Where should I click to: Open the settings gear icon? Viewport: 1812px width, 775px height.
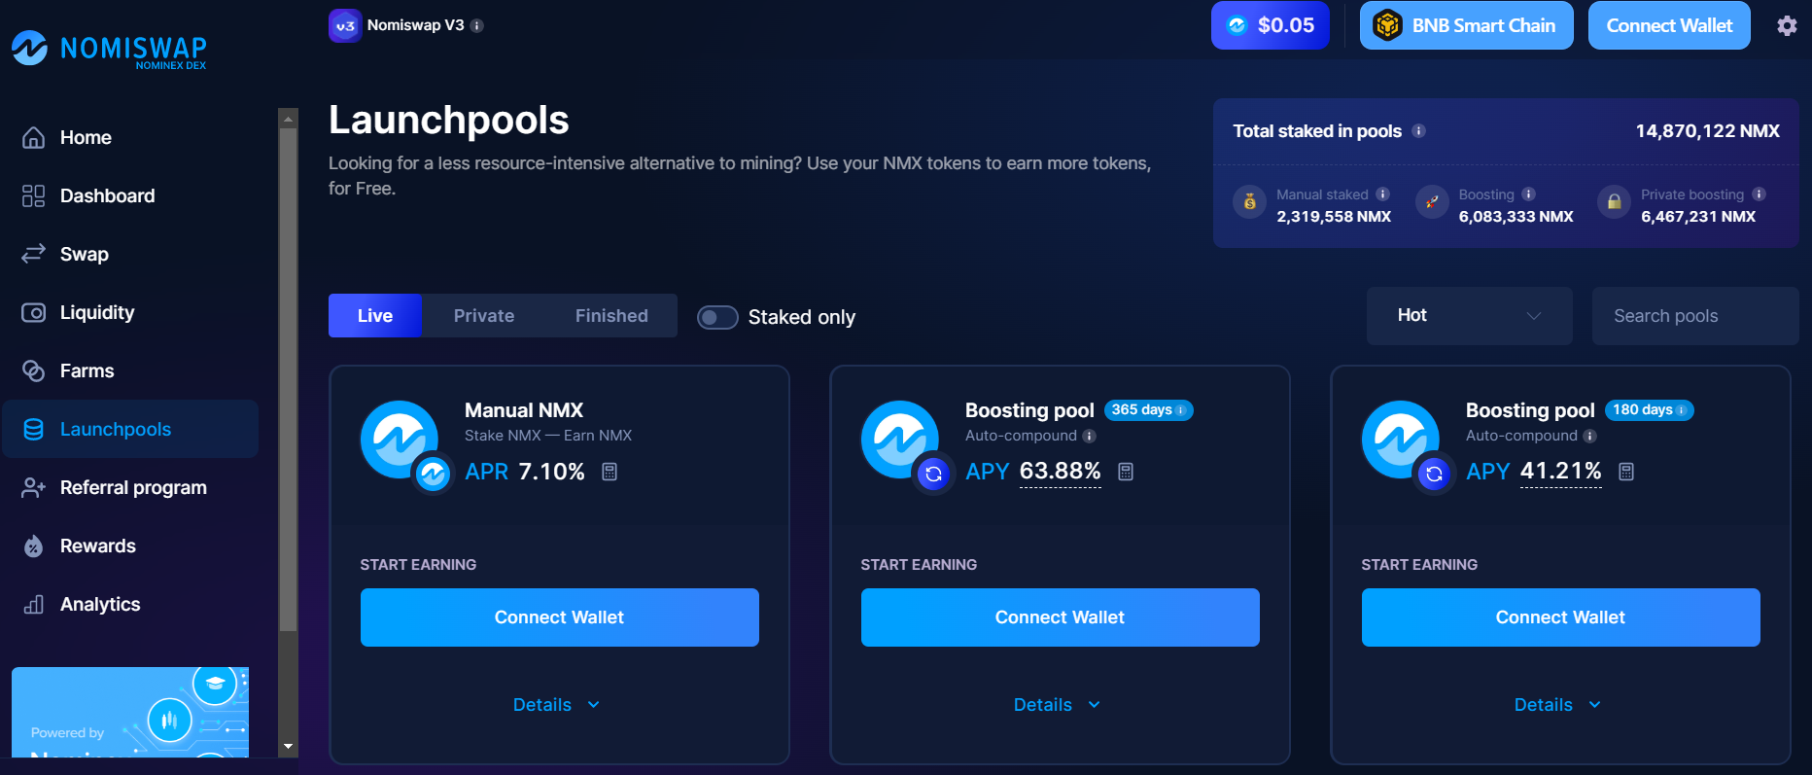tap(1787, 26)
